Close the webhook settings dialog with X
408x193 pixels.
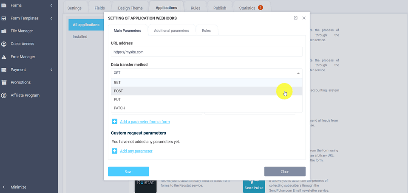[x=303, y=18]
